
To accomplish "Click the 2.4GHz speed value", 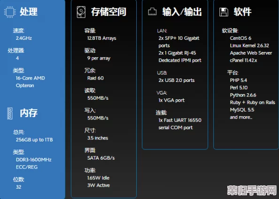I will pyautogui.click(x=24, y=38).
